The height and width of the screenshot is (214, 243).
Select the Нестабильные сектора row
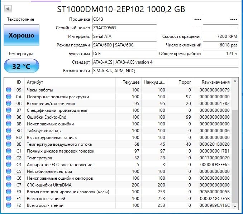tap(118, 171)
